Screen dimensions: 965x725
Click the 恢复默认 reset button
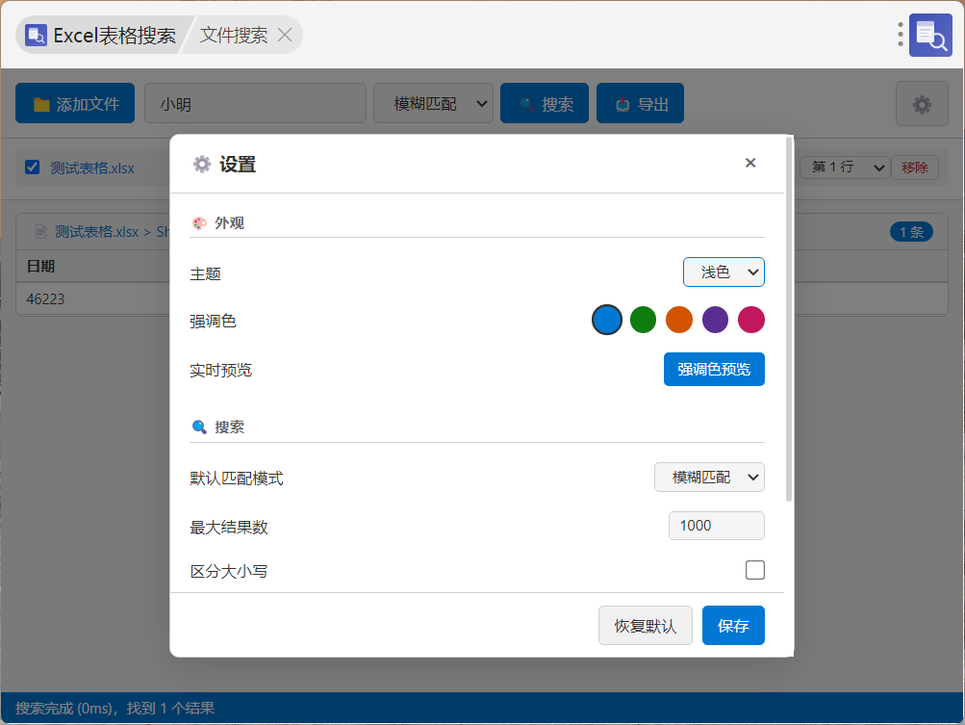[x=645, y=626]
